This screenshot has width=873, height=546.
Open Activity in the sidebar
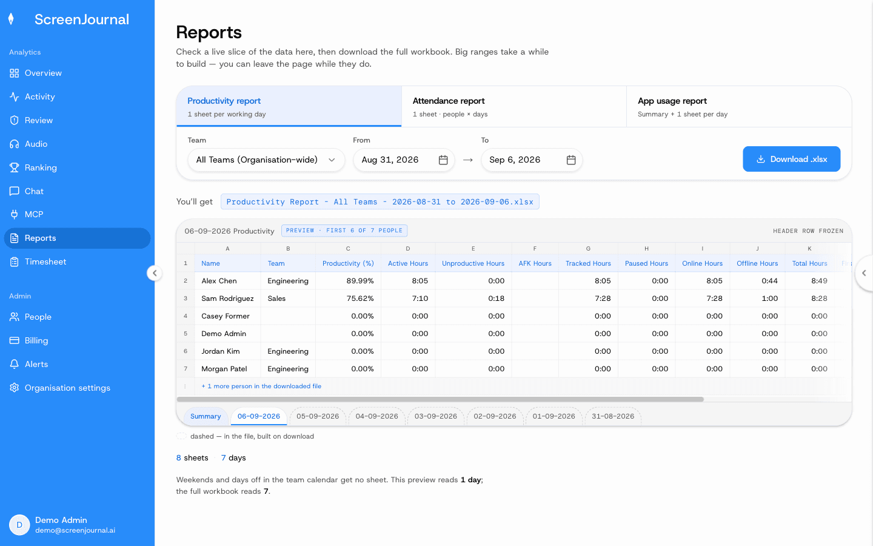pos(77,97)
